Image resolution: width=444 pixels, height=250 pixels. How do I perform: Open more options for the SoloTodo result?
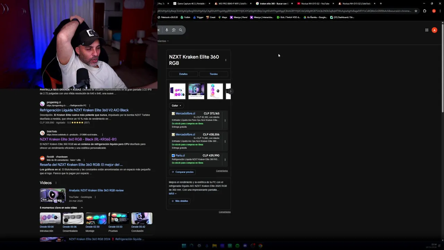tap(102, 135)
